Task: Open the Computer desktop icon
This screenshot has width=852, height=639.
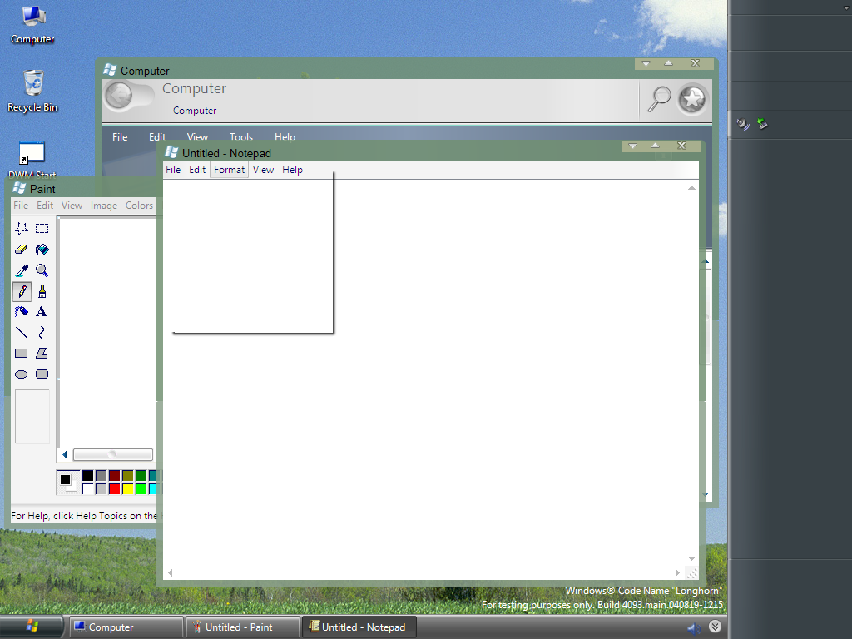Action: tap(32, 25)
